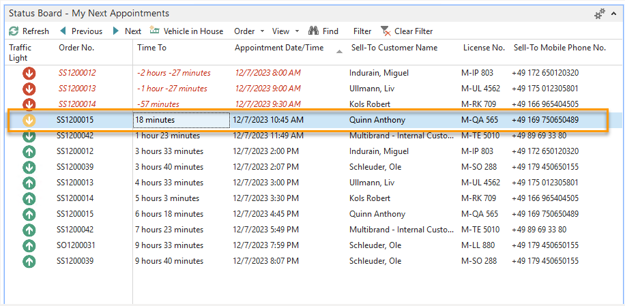Click the Time To column header
This screenshot has height=306, width=625.
(151, 48)
